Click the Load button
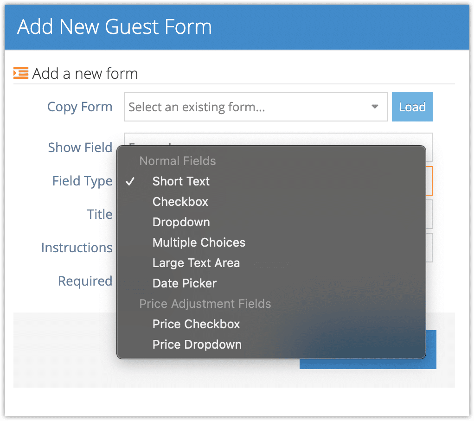Screen dimensions: 474x421 (x=412, y=107)
